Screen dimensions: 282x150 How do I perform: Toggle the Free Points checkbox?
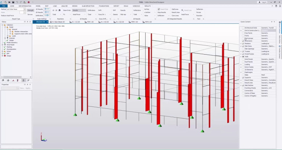pos(243,33)
